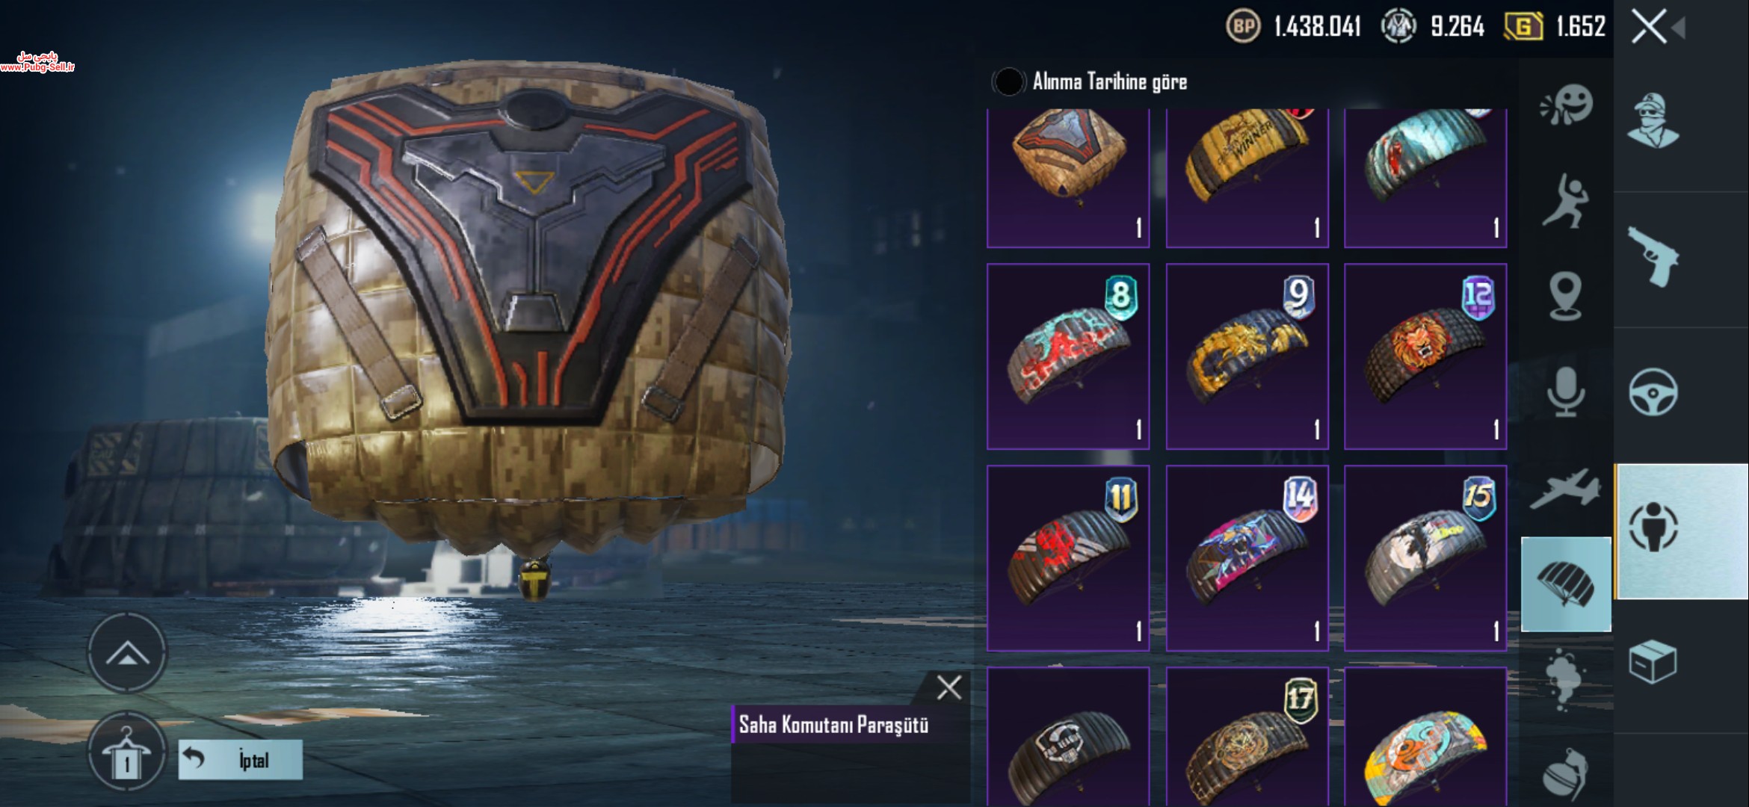The width and height of the screenshot is (1749, 807).
Task: Open the UC G currency balance
Action: tap(1555, 27)
